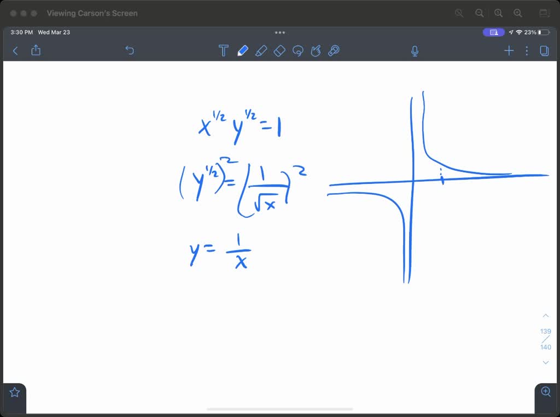Select the Text tool
This screenshot has width=560, height=417.
(x=224, y=50)
